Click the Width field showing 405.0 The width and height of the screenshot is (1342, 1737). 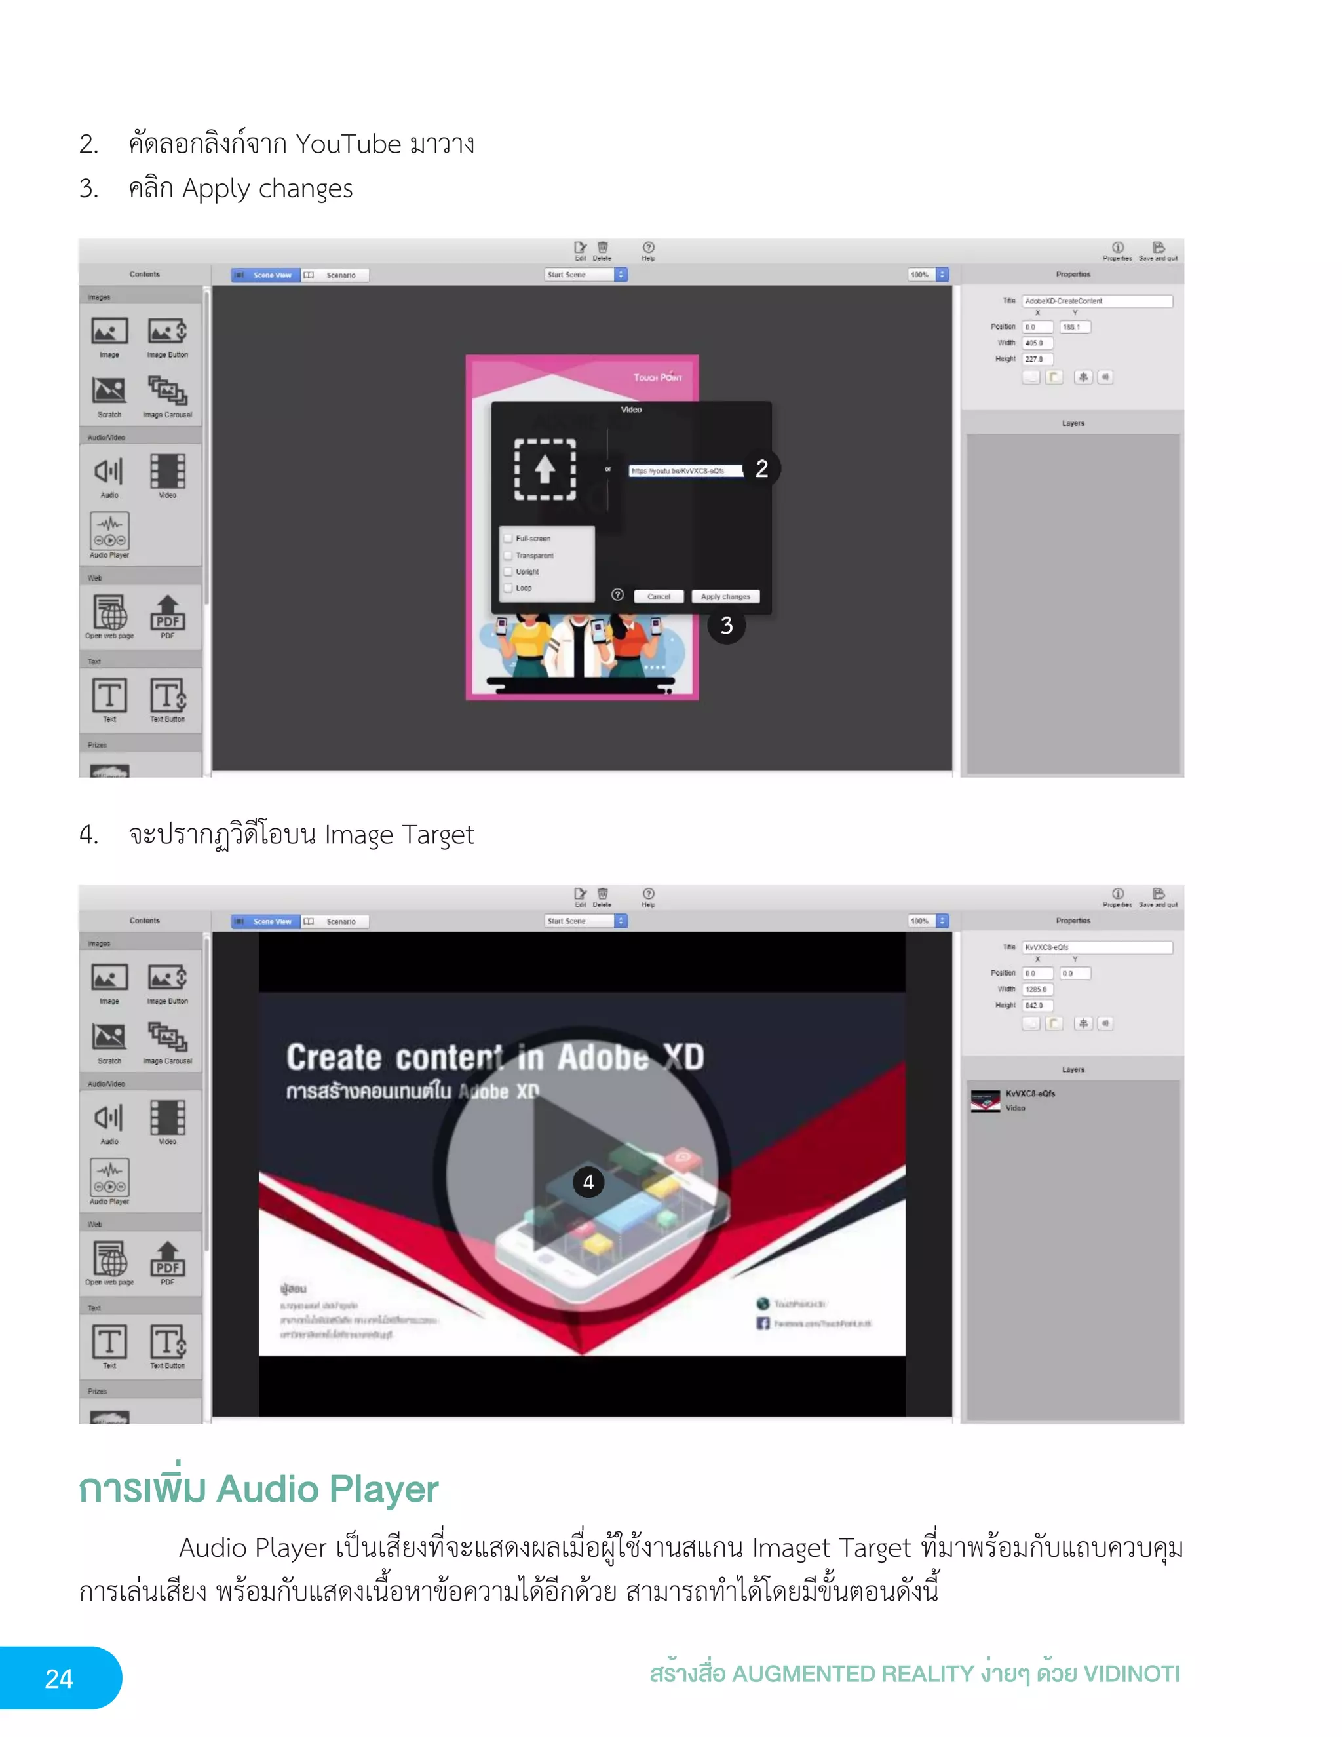tap(1037, 343)
